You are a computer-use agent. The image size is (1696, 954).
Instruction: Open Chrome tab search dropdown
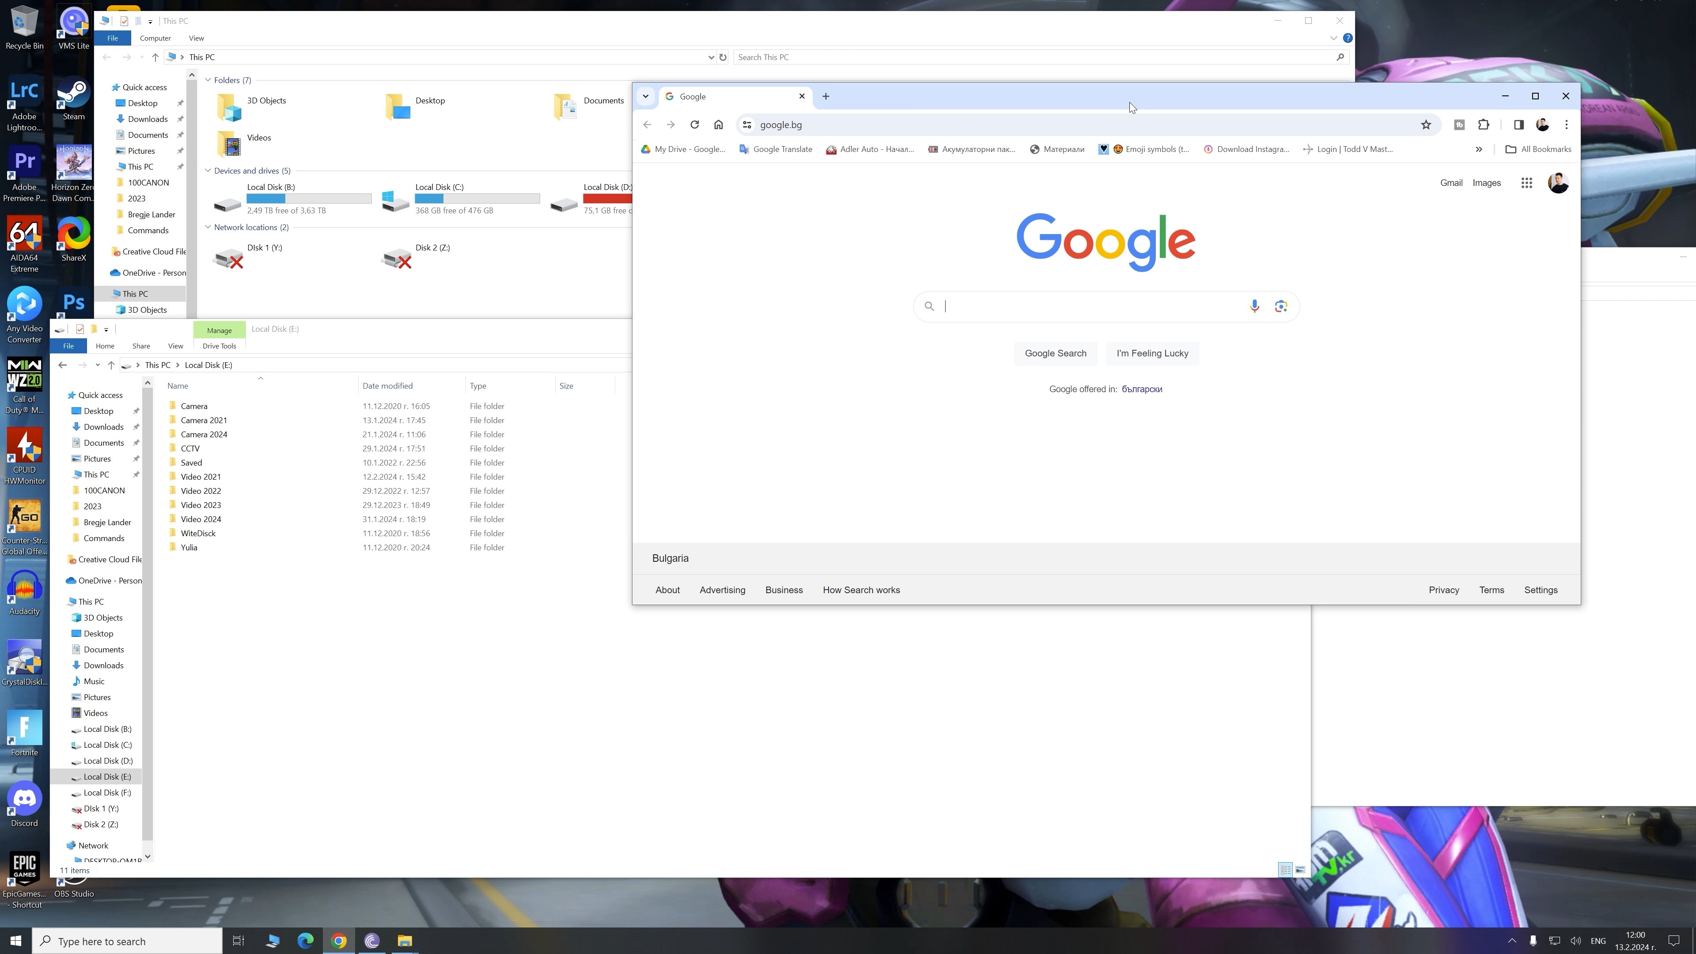pos(646,96)
